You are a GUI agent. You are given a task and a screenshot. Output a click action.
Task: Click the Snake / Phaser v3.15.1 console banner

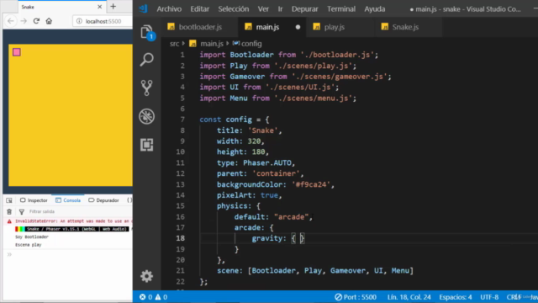pos(71,229)
